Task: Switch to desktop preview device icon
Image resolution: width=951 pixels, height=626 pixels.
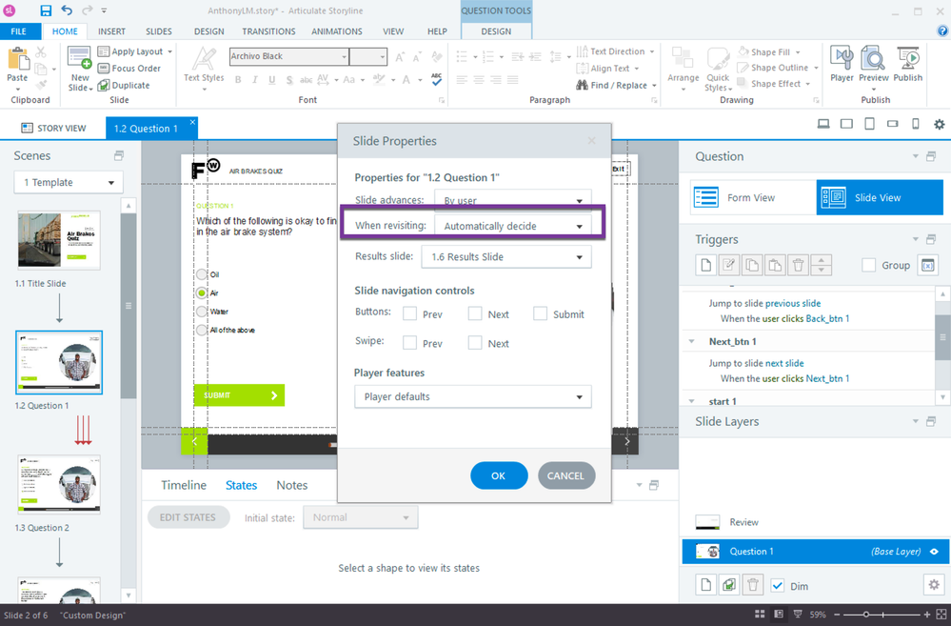Action: pos(823,124)
